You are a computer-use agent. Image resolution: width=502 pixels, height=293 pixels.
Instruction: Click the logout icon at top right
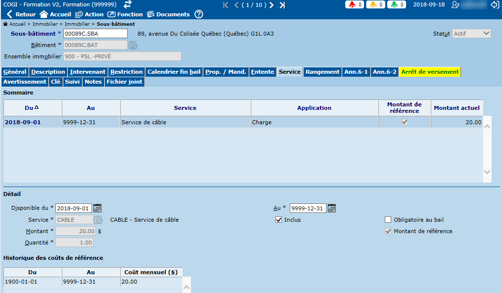(495, 5)
